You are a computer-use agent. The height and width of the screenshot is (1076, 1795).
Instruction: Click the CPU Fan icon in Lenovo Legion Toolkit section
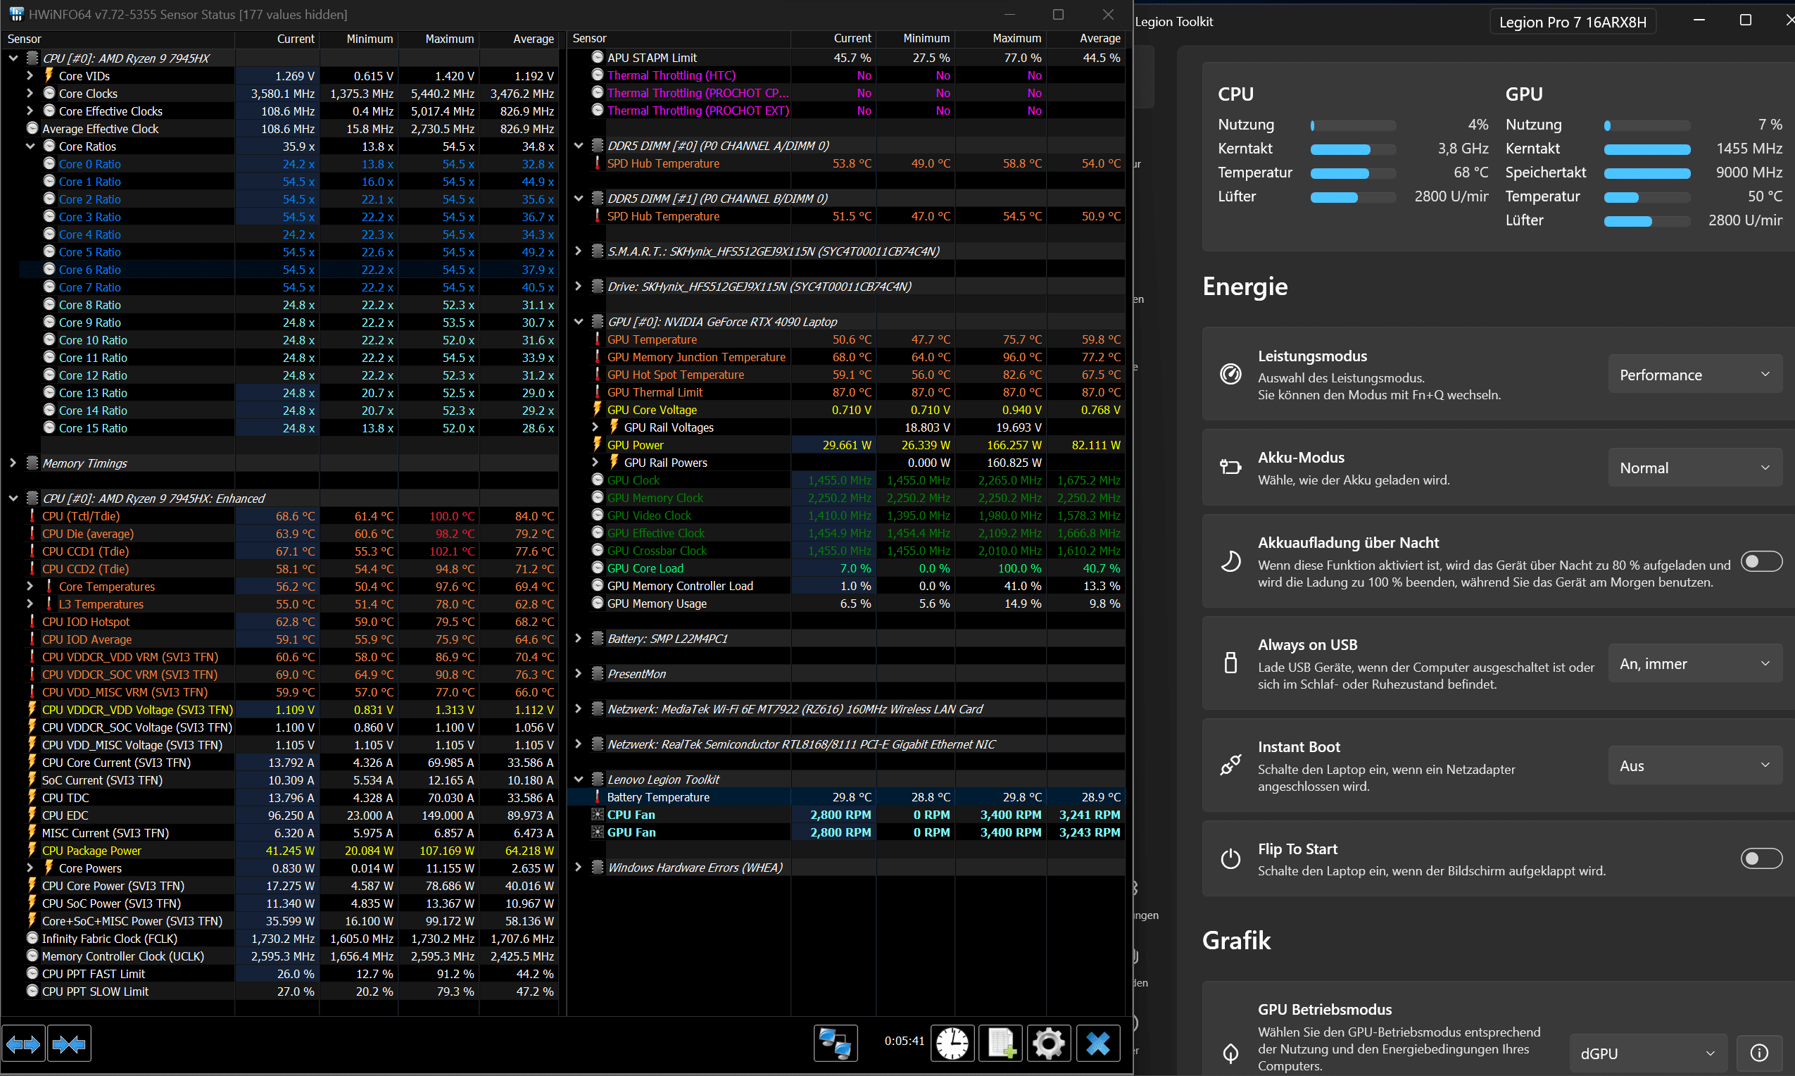pos(598,815)
